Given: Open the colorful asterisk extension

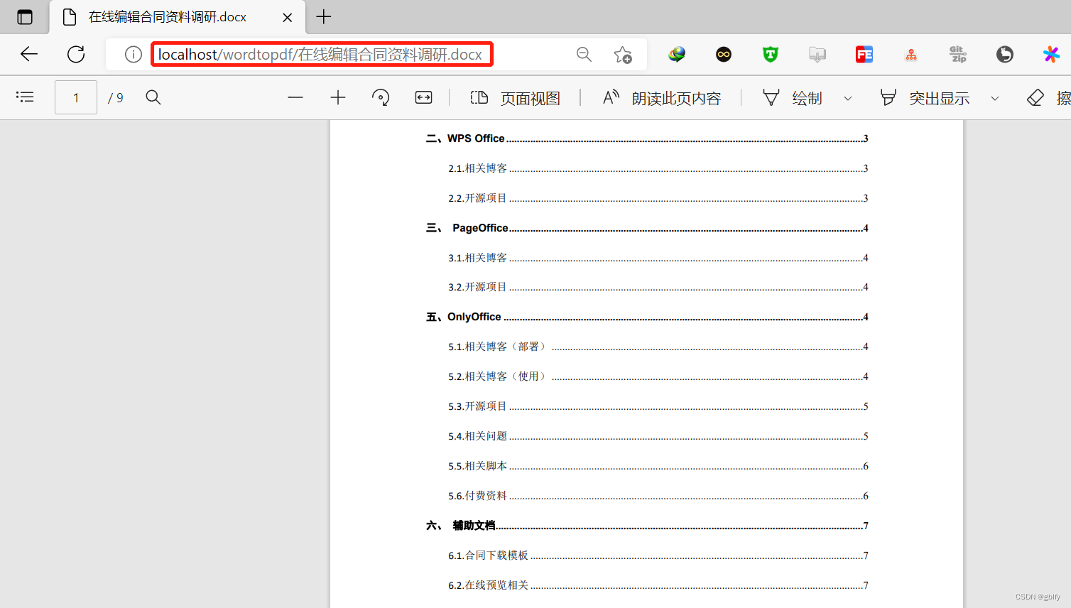Looking at the screenshot, I should (x=1051, y=54).
